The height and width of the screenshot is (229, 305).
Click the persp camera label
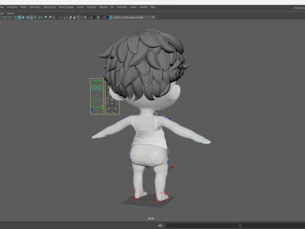point(151,218)
